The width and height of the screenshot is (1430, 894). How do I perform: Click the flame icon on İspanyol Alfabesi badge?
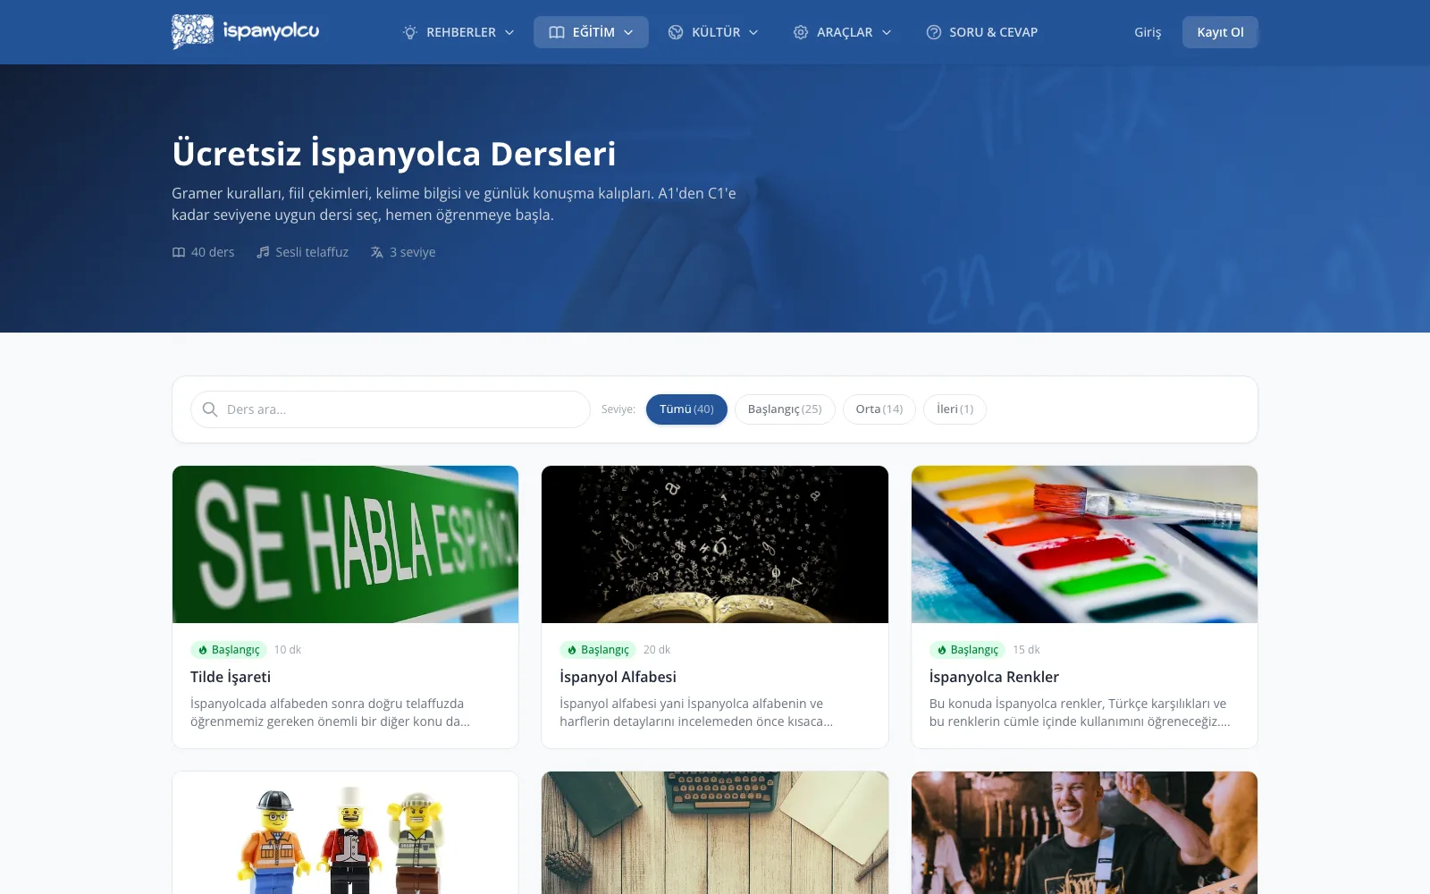pos(572,650)
